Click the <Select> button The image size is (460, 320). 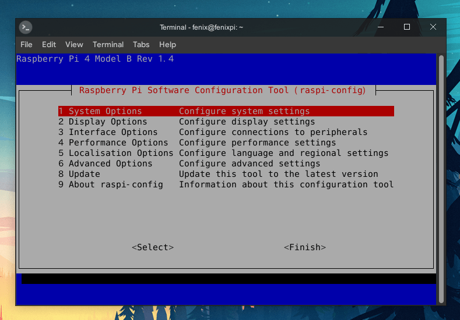[x=153, y=247]
